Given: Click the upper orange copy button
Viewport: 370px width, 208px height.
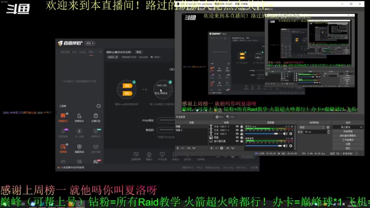Looking at the screenshot, I should coord(127,86).
